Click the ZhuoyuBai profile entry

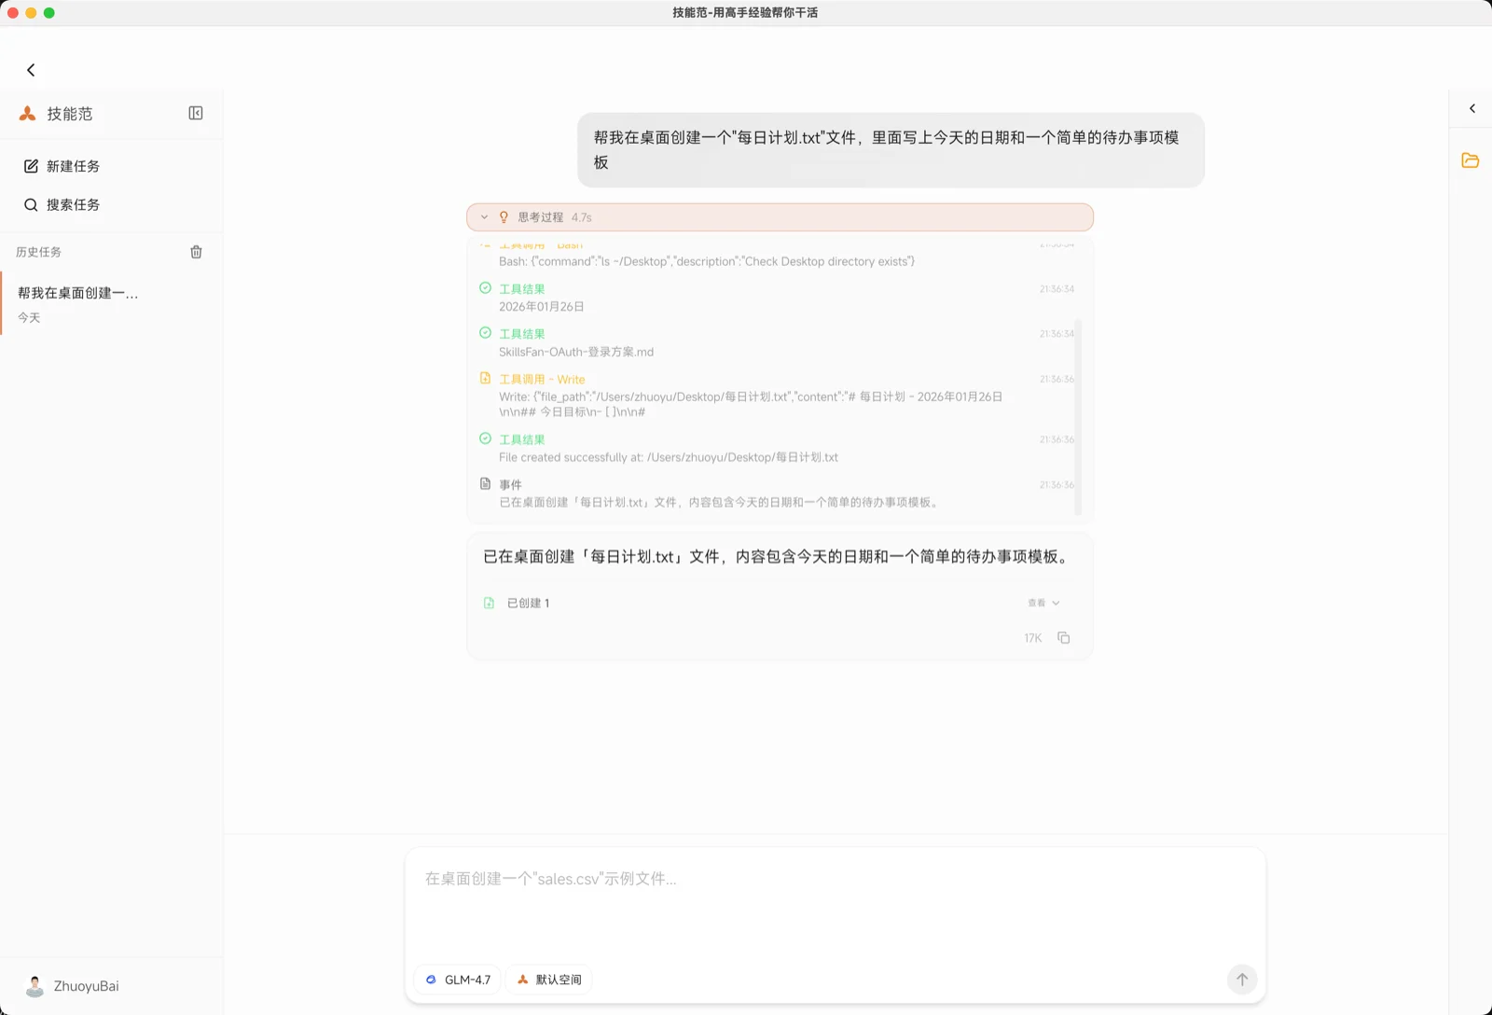[x=68, y=986]
